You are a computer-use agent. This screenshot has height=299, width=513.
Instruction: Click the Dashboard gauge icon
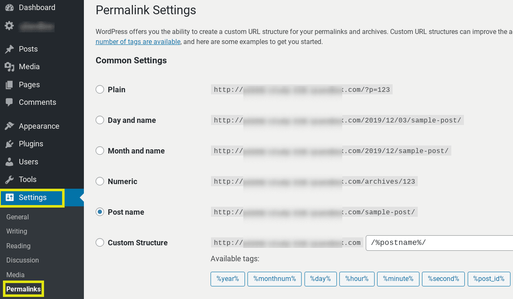(9, 8)
